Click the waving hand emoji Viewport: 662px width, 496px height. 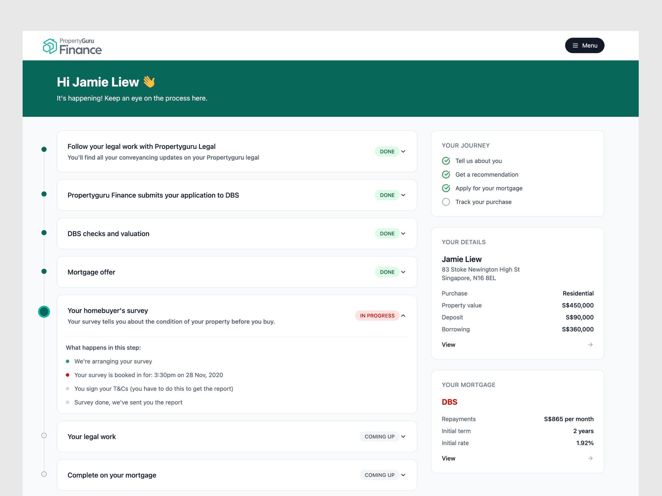pos(149,82)
